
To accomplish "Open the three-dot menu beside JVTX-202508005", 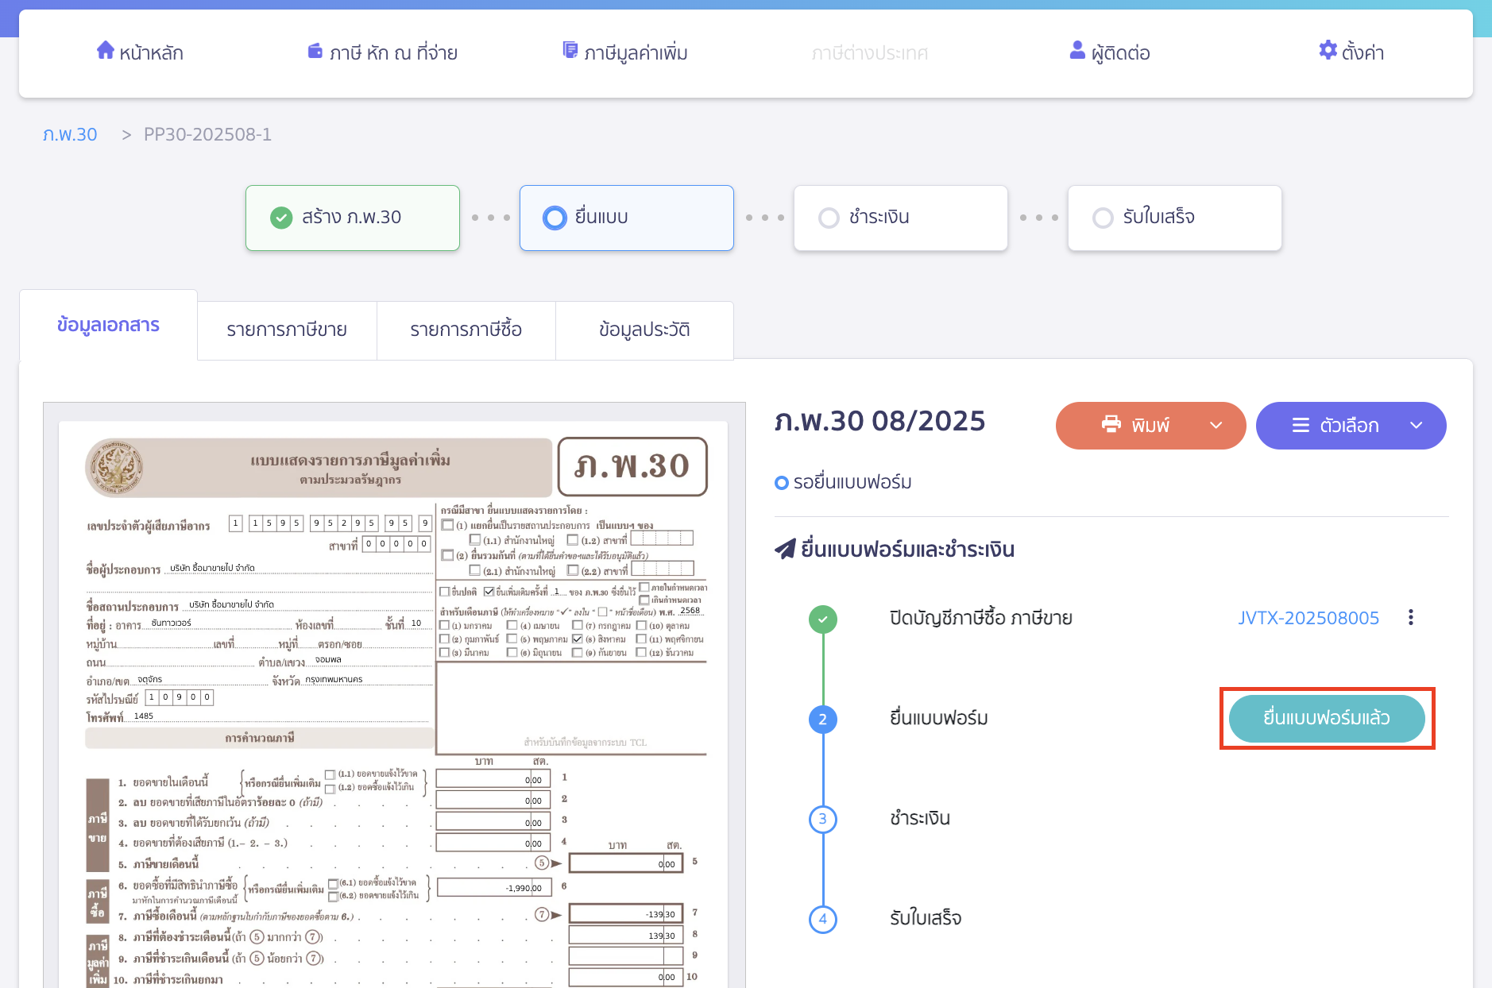I will [1410, 618].
